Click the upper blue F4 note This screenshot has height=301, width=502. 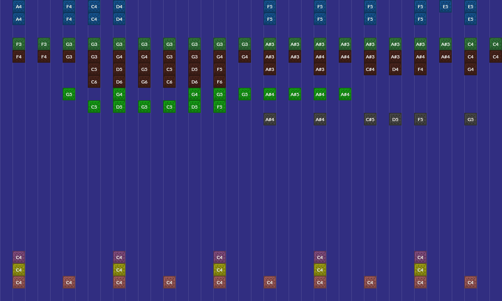tap(69, 6)
